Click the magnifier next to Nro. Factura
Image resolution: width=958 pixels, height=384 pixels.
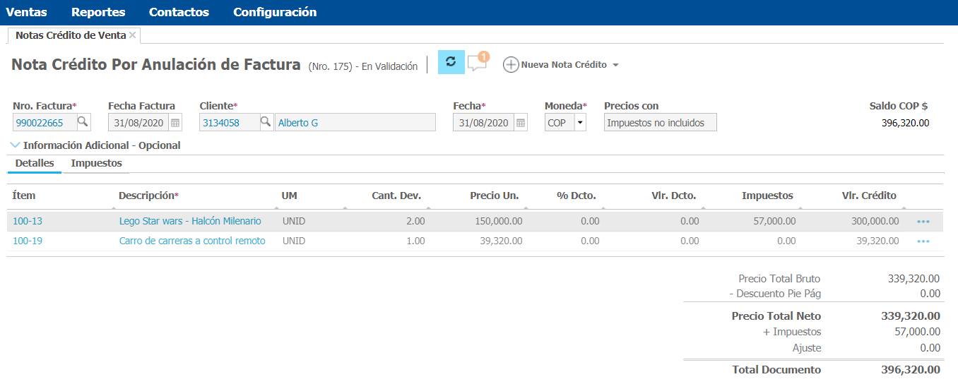pyautogui.click(x=83, y=122)
